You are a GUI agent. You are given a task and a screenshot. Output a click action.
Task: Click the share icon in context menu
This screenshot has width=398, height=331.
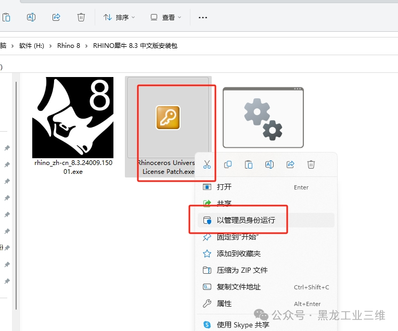[290, 164]
